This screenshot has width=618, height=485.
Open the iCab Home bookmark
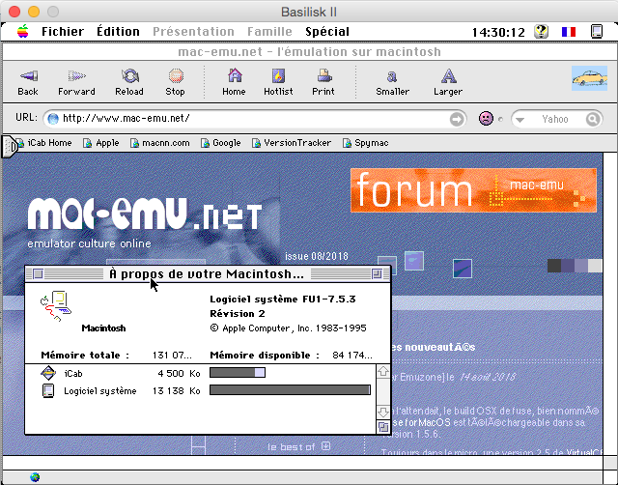coord(45,143)
